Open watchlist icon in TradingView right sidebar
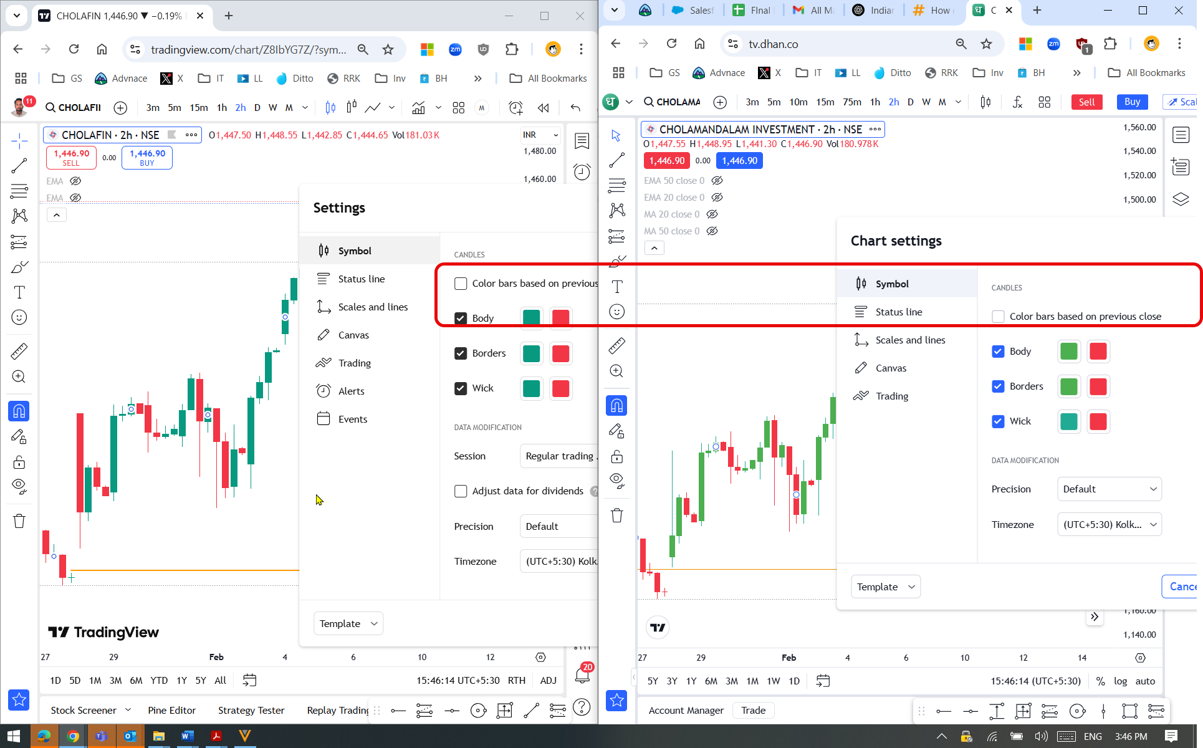The width and height of the screenshot is (1203, 748). point(582,141)
